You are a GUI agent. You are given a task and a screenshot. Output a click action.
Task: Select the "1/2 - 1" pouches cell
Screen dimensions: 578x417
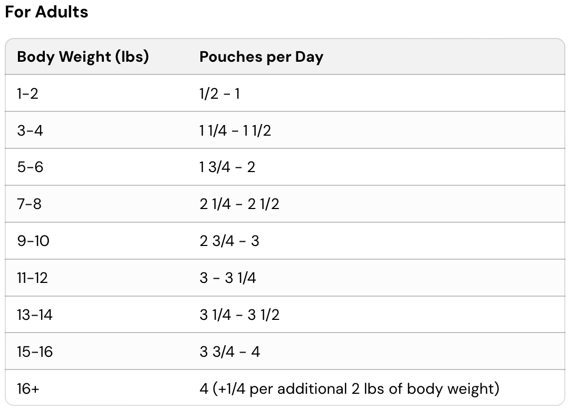click(x=219, y=93)
